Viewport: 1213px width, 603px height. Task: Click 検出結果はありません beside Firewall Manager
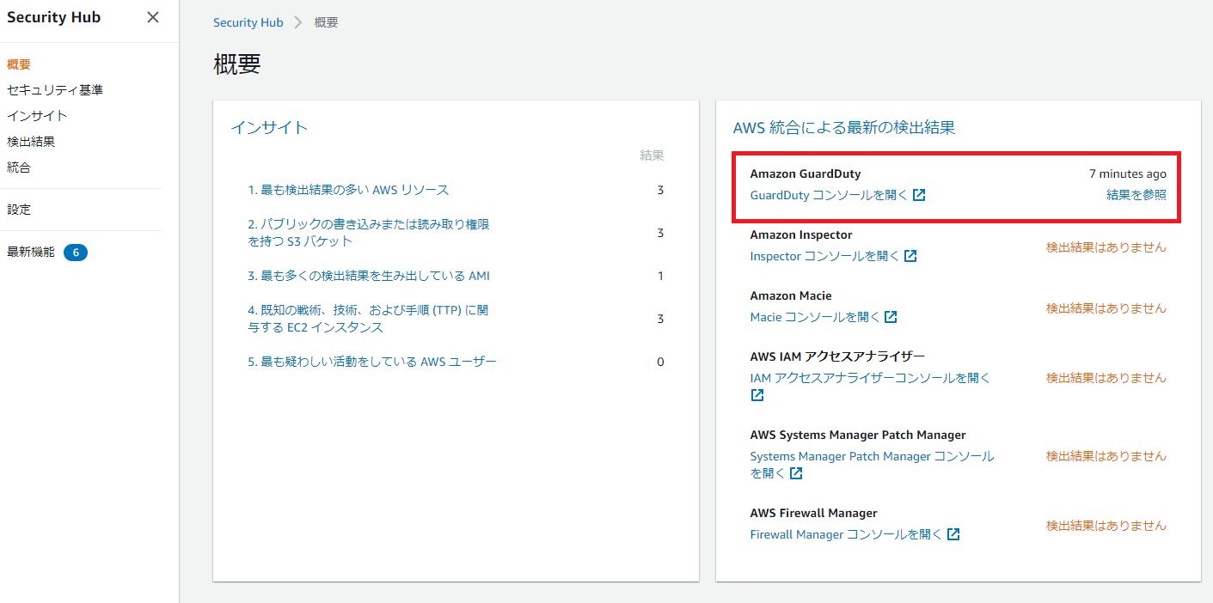1106,526
